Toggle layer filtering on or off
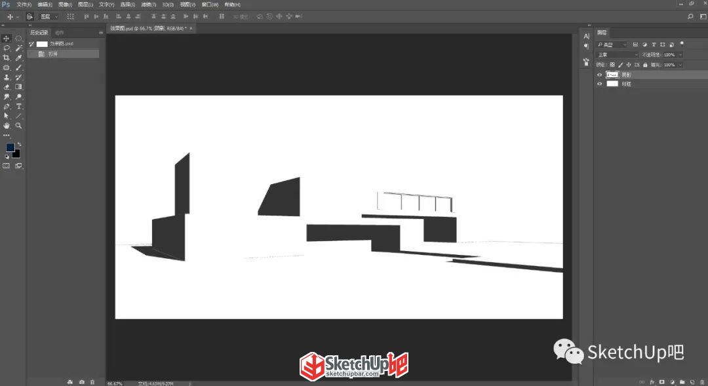This screenshot has height=386, width=708. pyautogui.click(x=682, y=45)
